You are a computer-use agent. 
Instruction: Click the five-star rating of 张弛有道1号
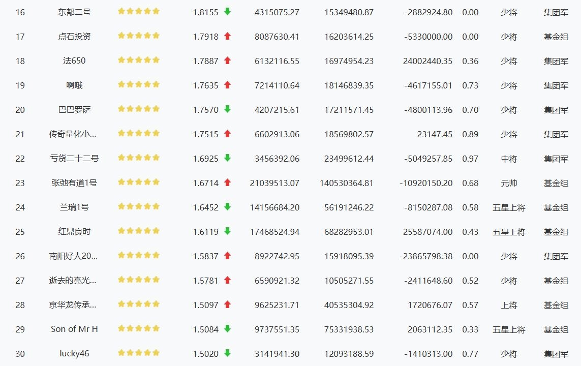(x=139, y=182)
